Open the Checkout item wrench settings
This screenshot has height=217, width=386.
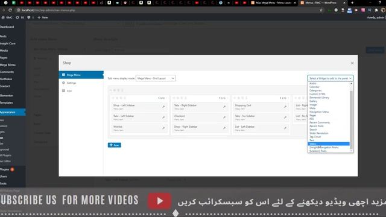pyautogui.click(x=224, y=118)
